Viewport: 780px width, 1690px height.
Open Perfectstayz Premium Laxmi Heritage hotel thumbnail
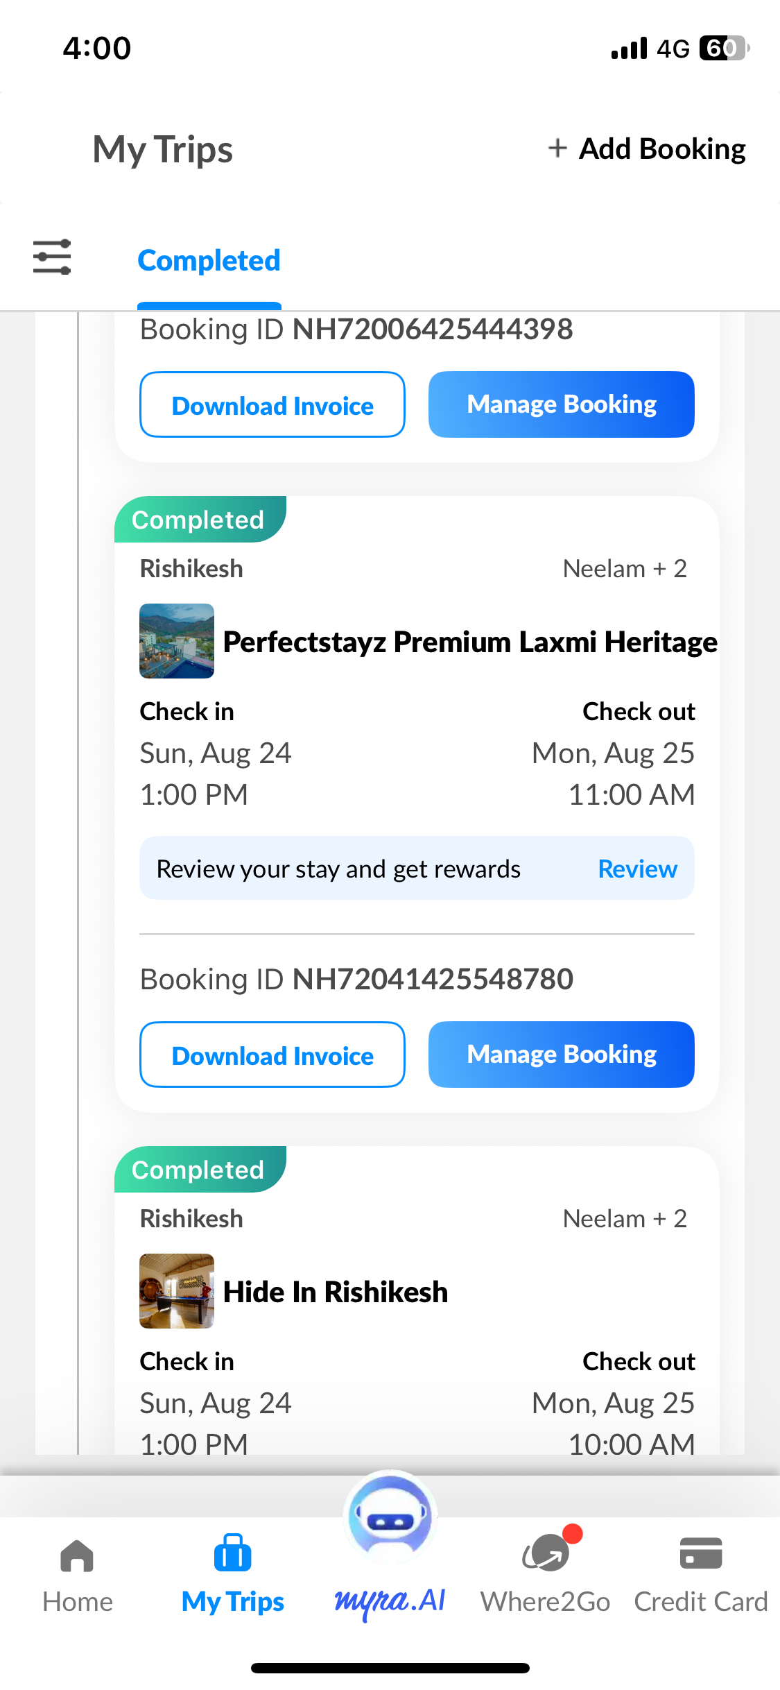(x=177, y=641)
